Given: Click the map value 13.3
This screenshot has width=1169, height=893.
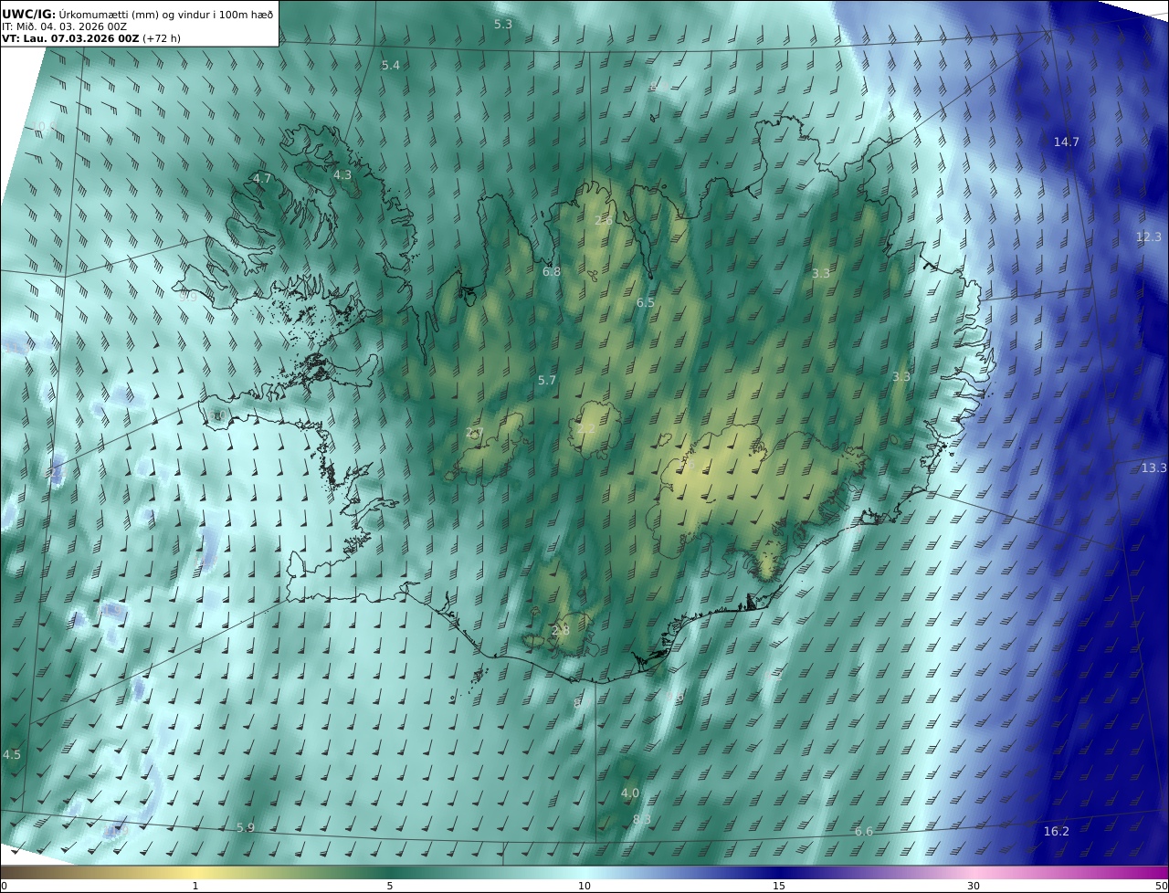Looking at the screenshot, I should 1153,468.
